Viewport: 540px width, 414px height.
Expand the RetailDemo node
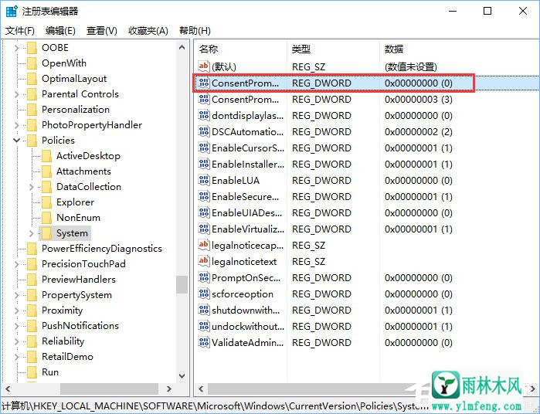(x=16, y=357)
